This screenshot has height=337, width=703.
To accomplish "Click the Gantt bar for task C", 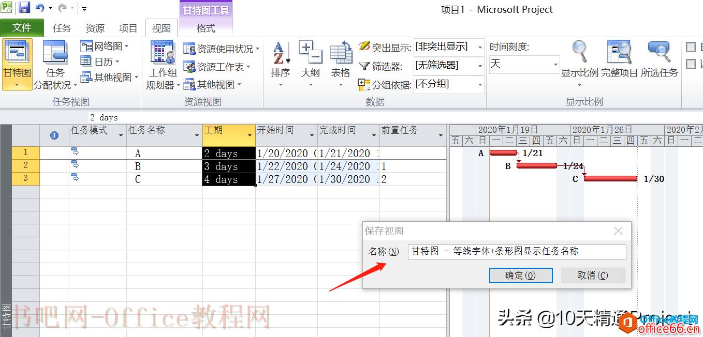I will coord(610,178).
